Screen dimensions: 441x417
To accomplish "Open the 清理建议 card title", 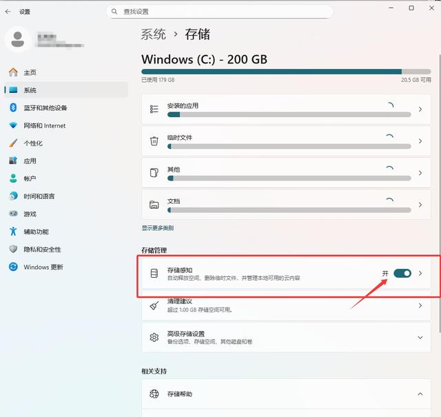I will [x=180, y=301].
